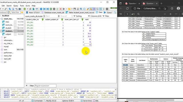Viewport: 183px width, 102px height.
Task: Open the User manager icon
Action: point(30,9)
